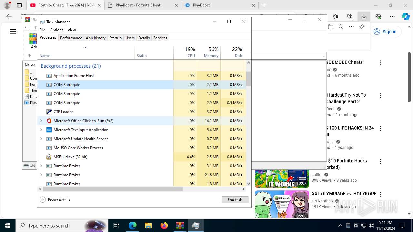Expand the Runtime Broker using 21.6 MB
The image size is (413, 232).
(x=41, y=175)
